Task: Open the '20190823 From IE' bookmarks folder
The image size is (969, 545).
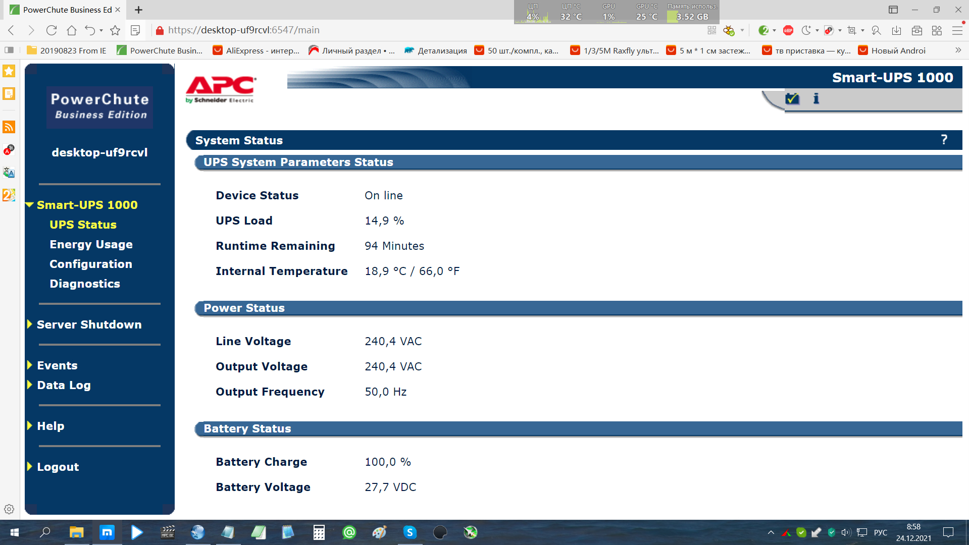Action: [67, 50]
